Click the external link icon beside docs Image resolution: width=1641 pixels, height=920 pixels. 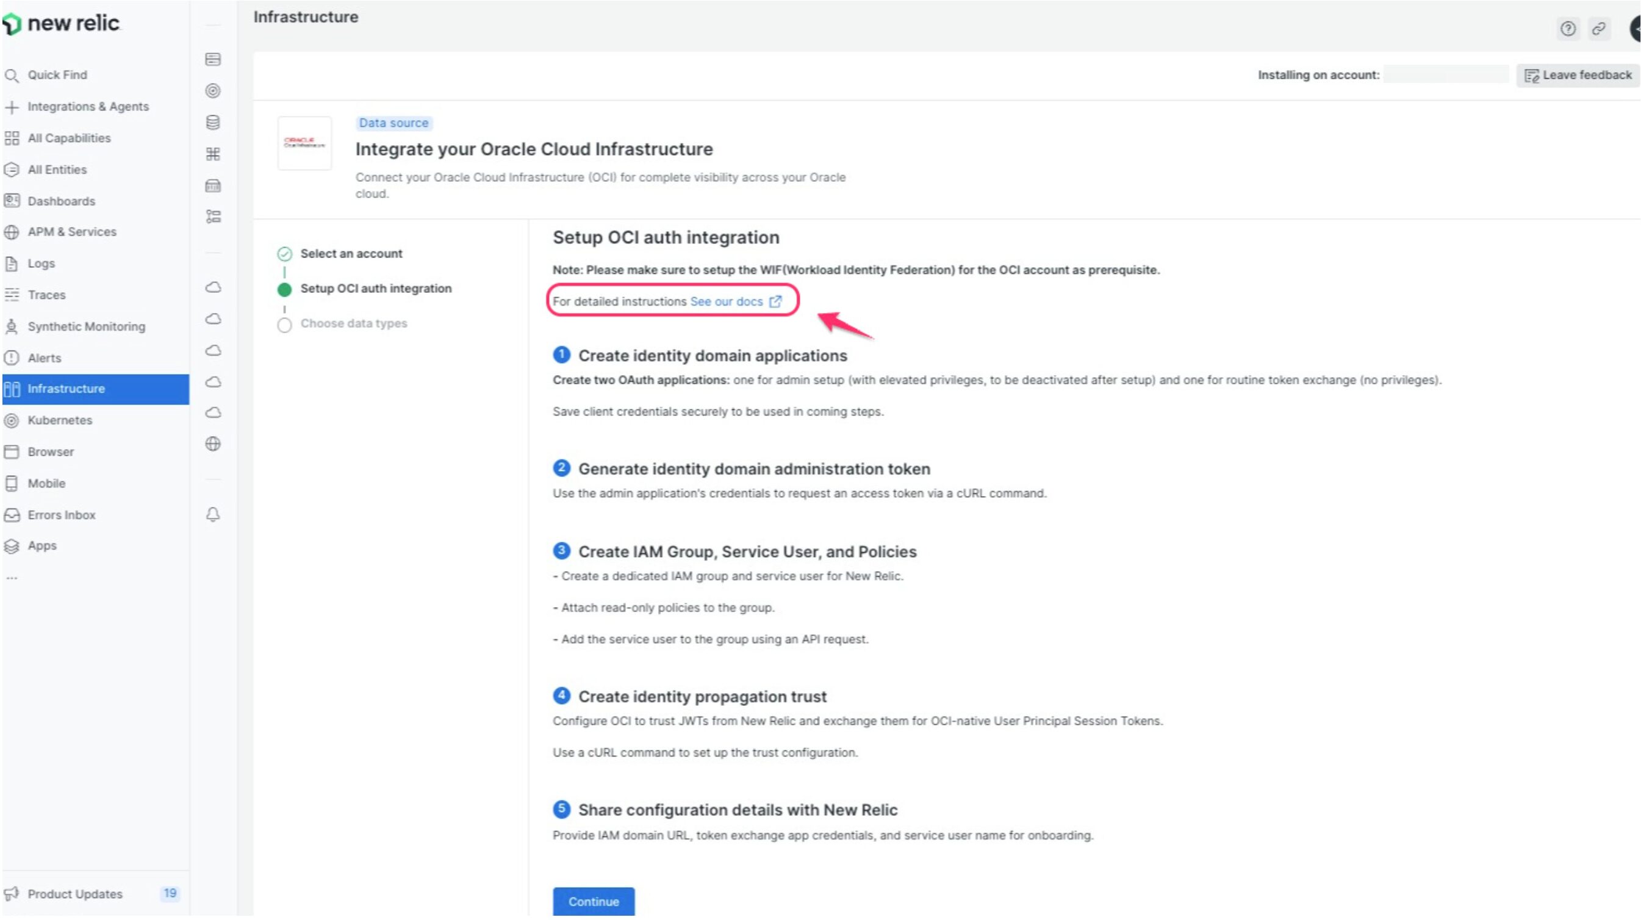775,301
